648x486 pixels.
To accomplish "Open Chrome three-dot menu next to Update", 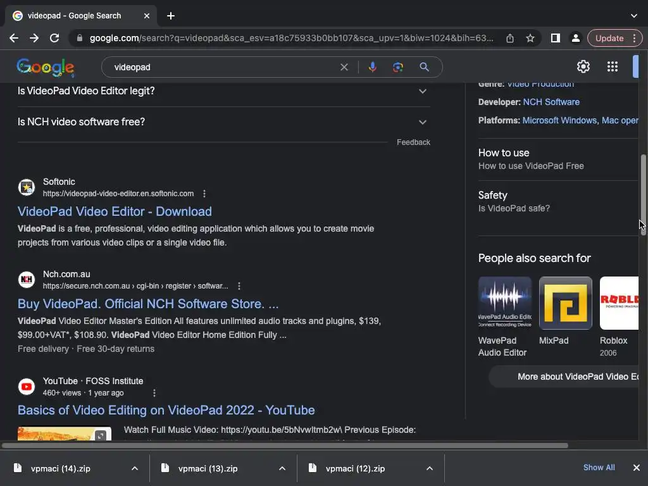I will (634, 39).
